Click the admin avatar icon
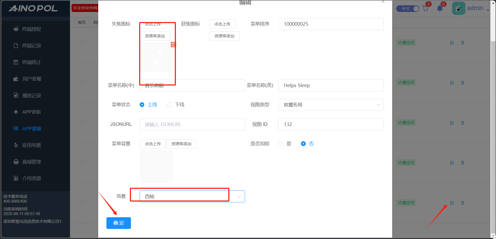 tap(458, 8)
